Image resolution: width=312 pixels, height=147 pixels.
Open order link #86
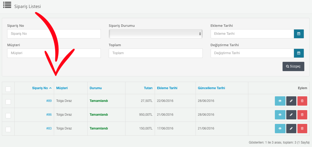49,115
